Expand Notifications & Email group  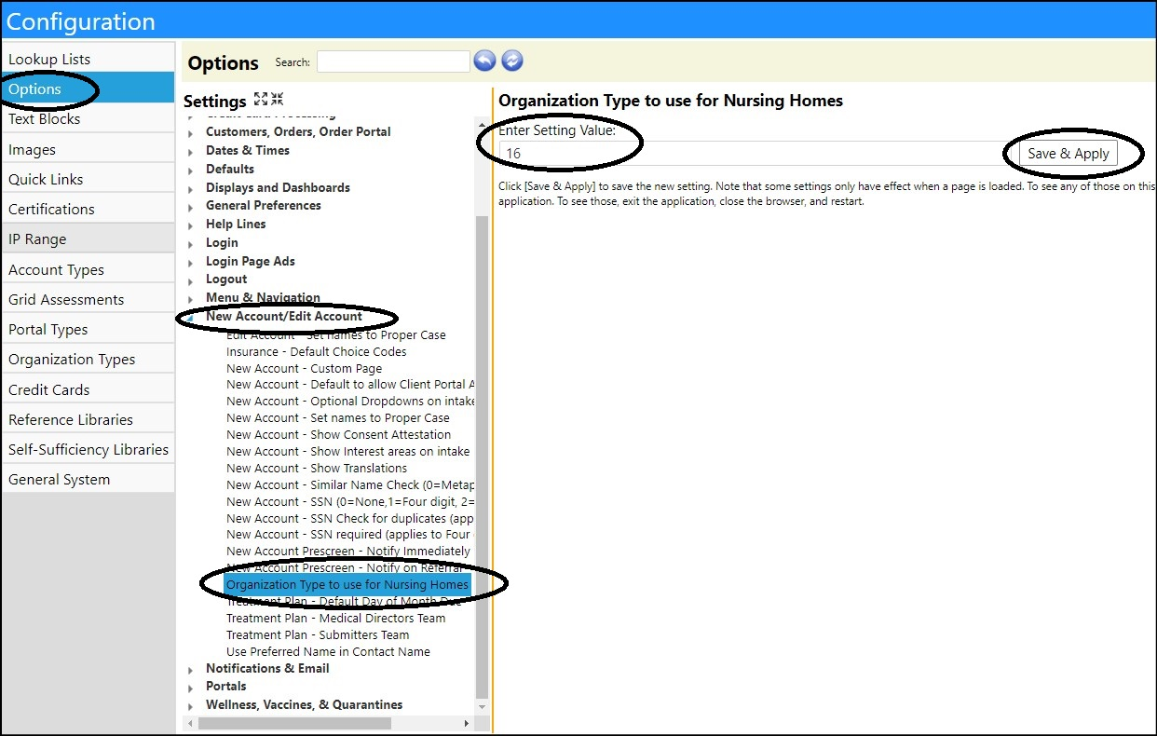[190, 670]
